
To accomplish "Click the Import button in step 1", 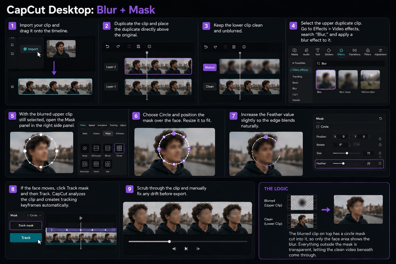I will [x=31, y=49].
